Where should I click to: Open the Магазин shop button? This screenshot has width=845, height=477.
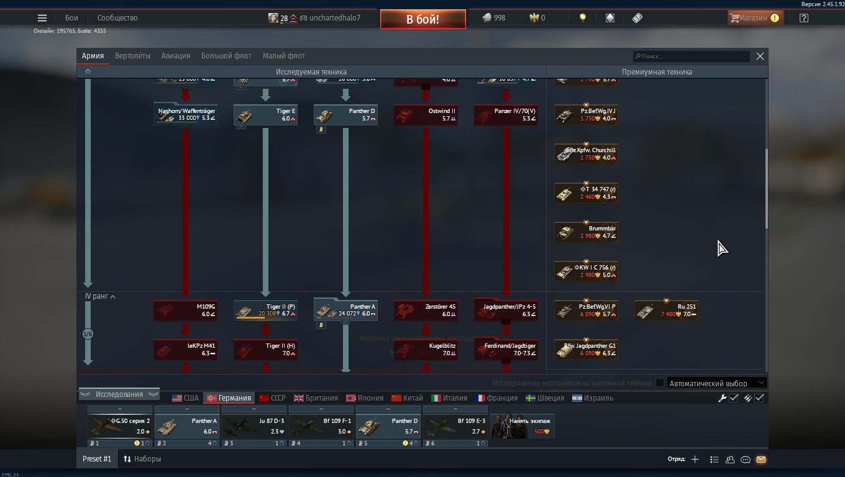click(x=754, y=18)
